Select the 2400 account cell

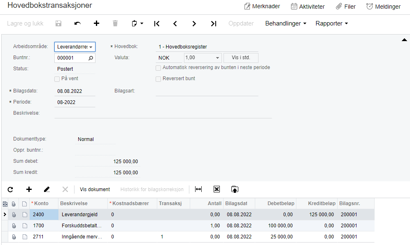tap(44, 215)
